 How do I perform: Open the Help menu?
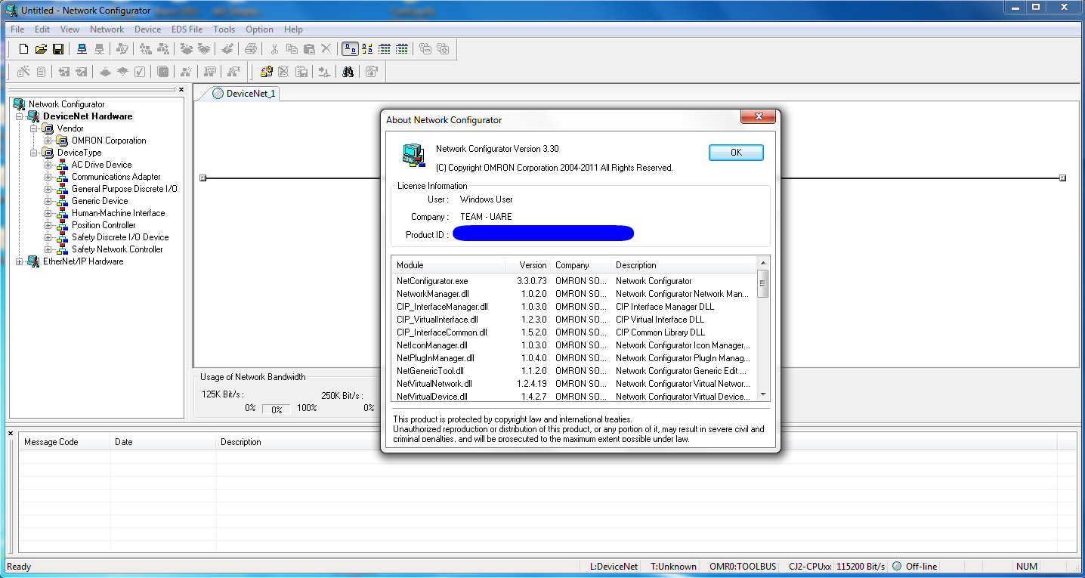(x=293, y=29)
